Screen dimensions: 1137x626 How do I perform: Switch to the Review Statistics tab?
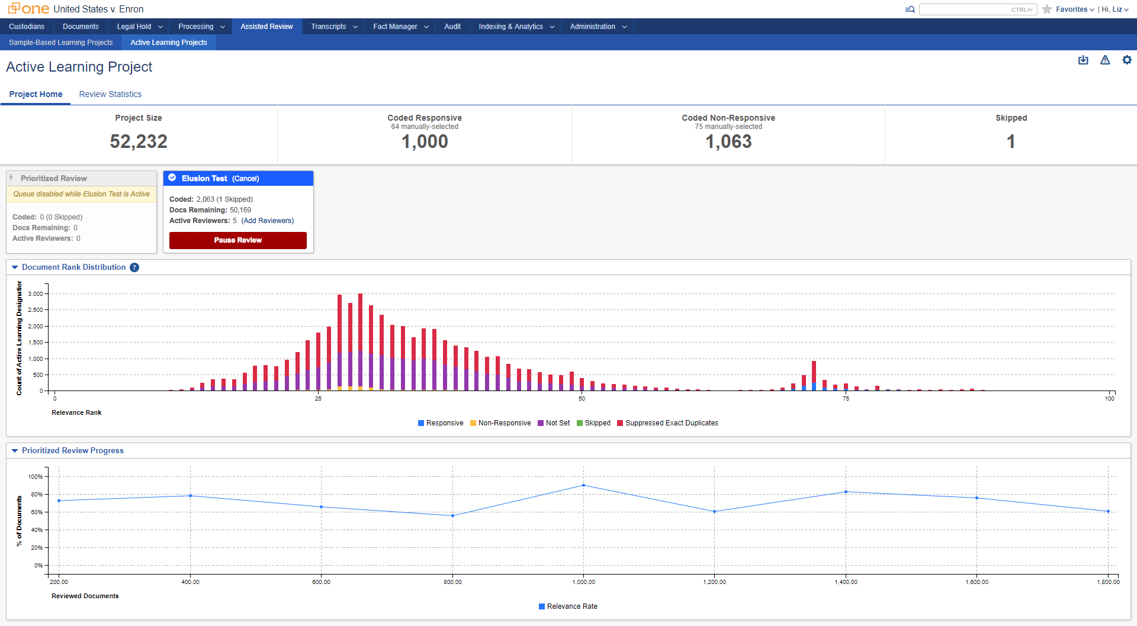click(x=110, y=94)
